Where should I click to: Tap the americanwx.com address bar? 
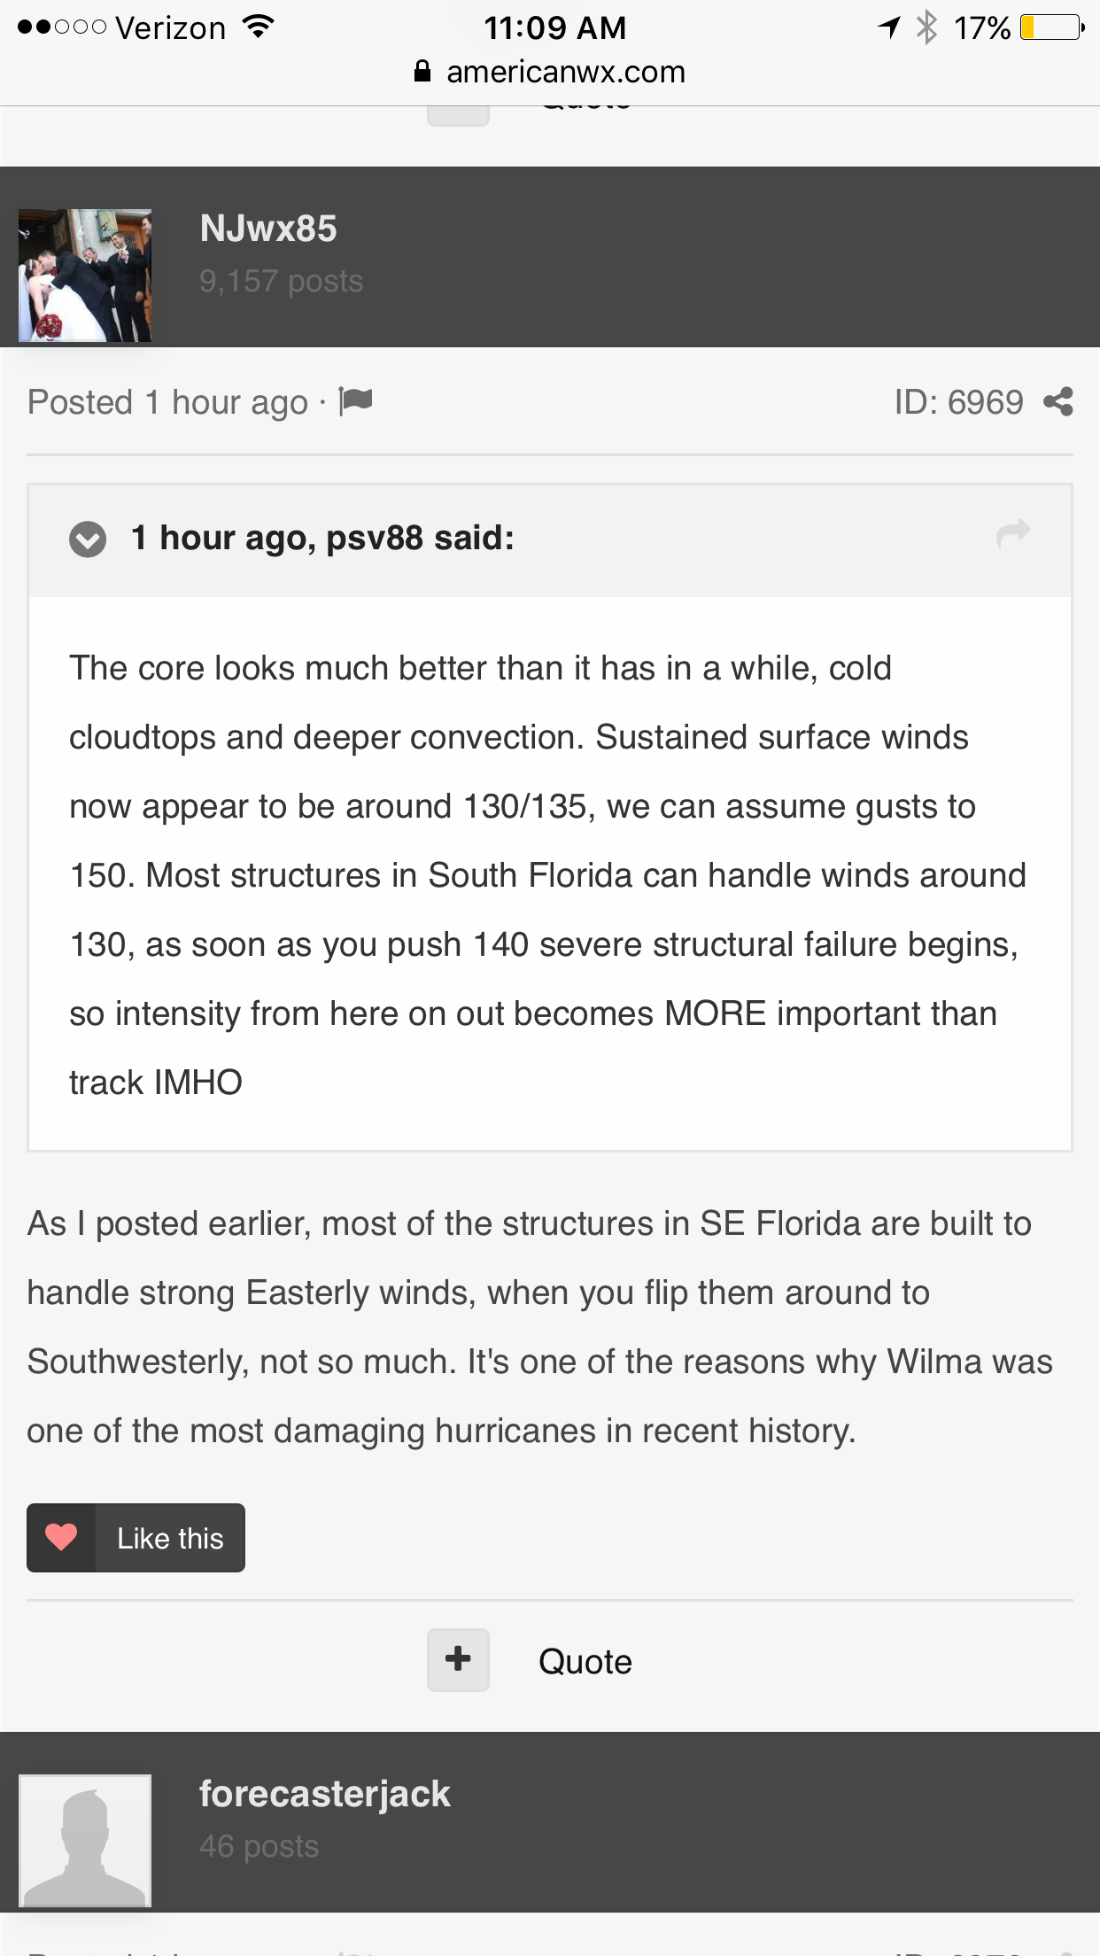pyautogui.click(x=550, y=72)
